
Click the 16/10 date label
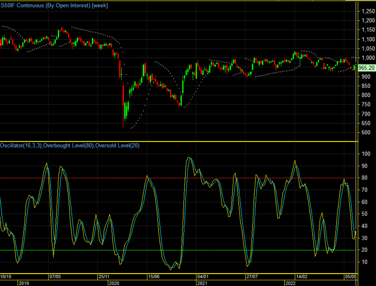[5, 277]
